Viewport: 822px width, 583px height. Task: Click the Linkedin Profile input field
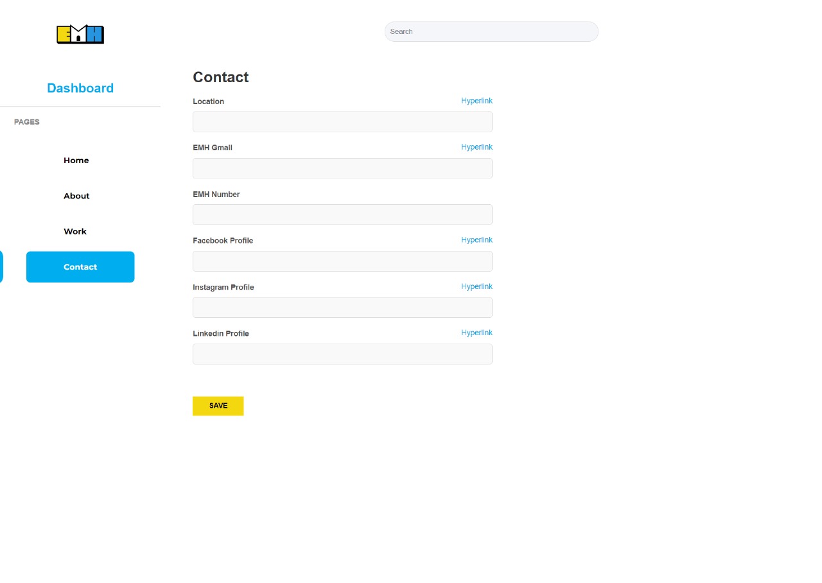(x=342, y=354)
